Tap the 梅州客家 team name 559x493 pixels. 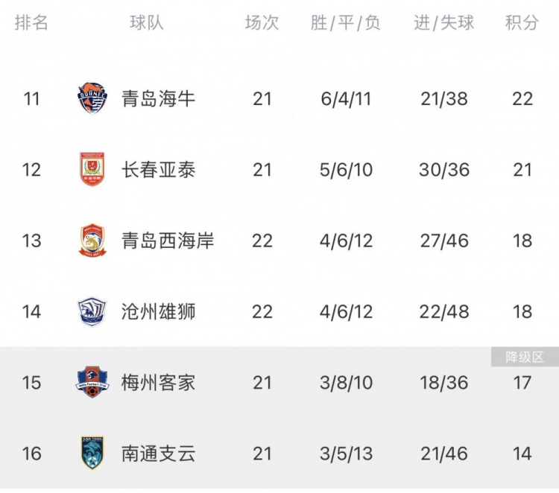coord(158,383)
